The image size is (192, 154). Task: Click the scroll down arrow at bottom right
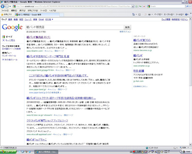[190, 144]
